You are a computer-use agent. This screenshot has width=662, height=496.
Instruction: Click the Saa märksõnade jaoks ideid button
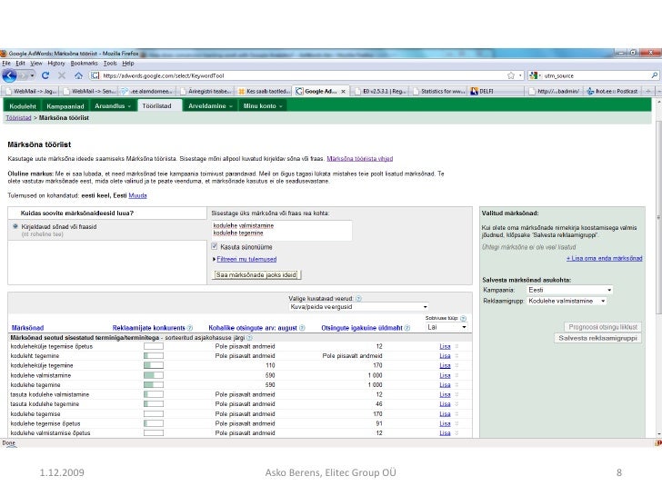(256, 273)
